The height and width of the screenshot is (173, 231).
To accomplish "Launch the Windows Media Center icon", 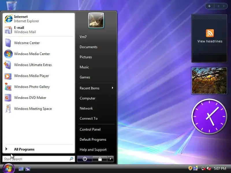I will [8, 54].
